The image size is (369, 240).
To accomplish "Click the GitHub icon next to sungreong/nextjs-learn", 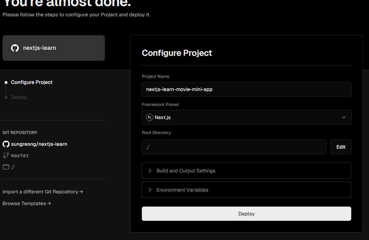I will coord(6,144).
